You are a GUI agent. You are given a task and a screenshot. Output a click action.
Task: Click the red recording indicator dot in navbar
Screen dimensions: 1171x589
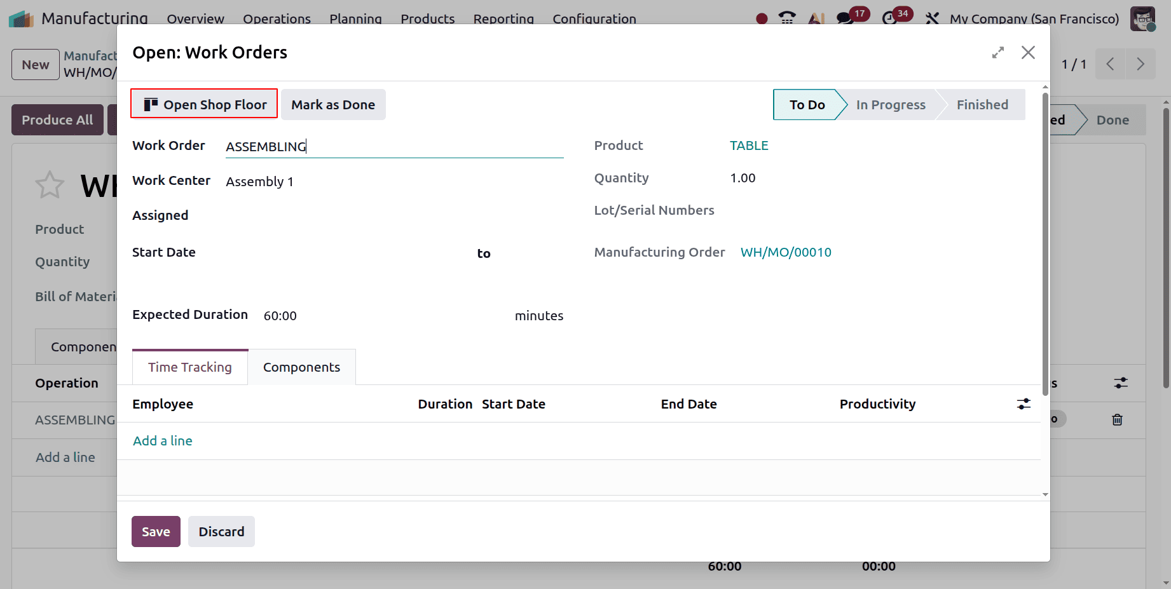point(762,19)
